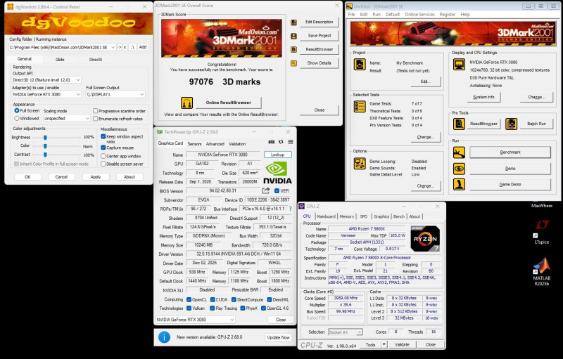The image size is (563, 359).
Task: Switch to Glide tab in dgVoodoo
Action: click(60, 60)
